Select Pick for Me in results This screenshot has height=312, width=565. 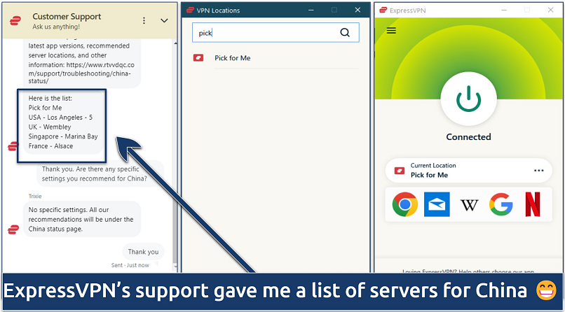click(232, 58)
